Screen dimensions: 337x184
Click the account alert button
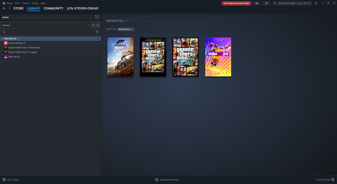coord(236,3)
